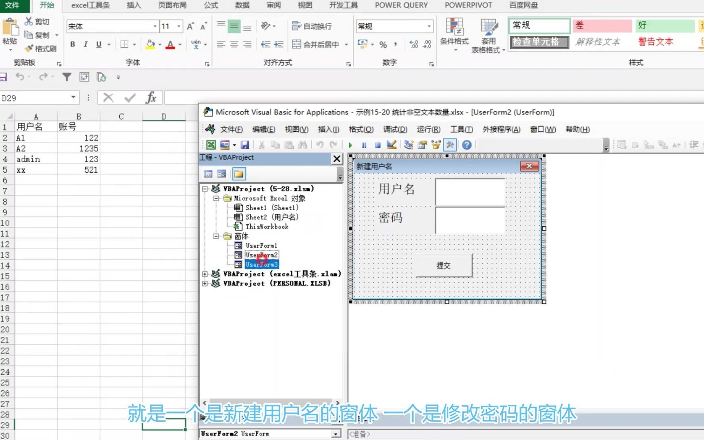Image resolution: width=704 pixels, height=440 pixels.
Task: Select UserForm1 in project tree
Action: coord(261,246)
